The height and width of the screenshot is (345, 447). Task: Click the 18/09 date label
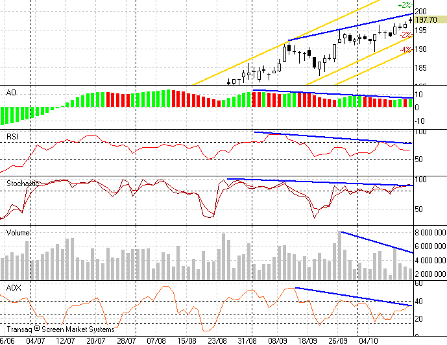point(308,340)
